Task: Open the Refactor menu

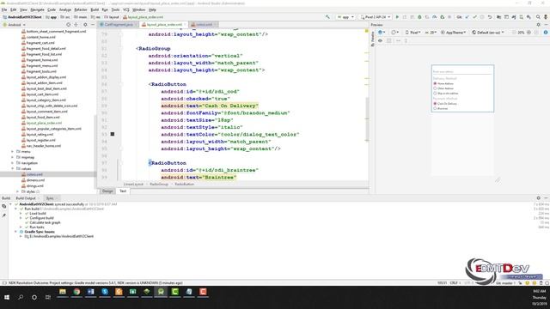Action: click(x=81, y=9)
